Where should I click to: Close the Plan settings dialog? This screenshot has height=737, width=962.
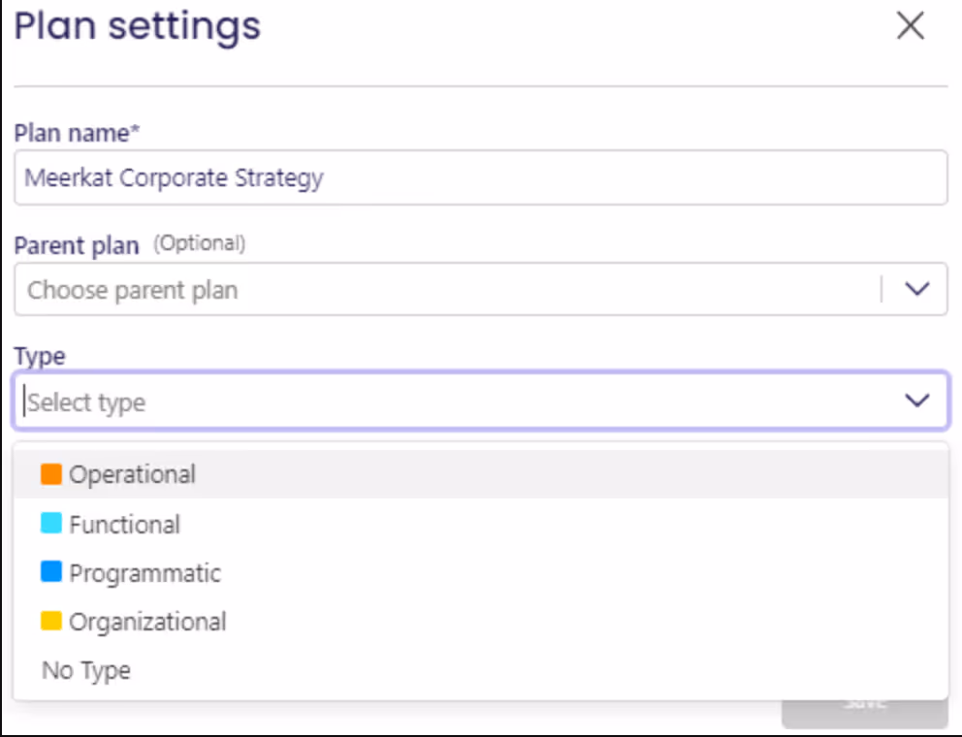[910, 26]
